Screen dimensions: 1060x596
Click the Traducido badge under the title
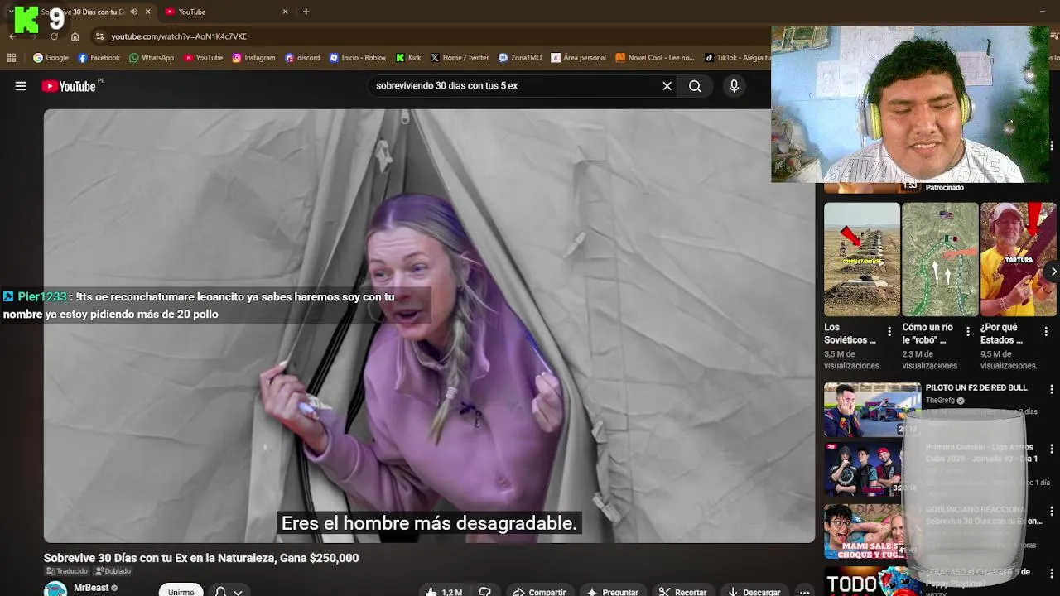tap(66, 571)
